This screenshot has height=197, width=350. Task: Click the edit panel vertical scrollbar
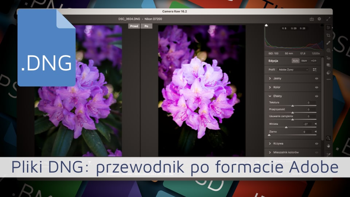pyautogui.click(x=322, y=99)
